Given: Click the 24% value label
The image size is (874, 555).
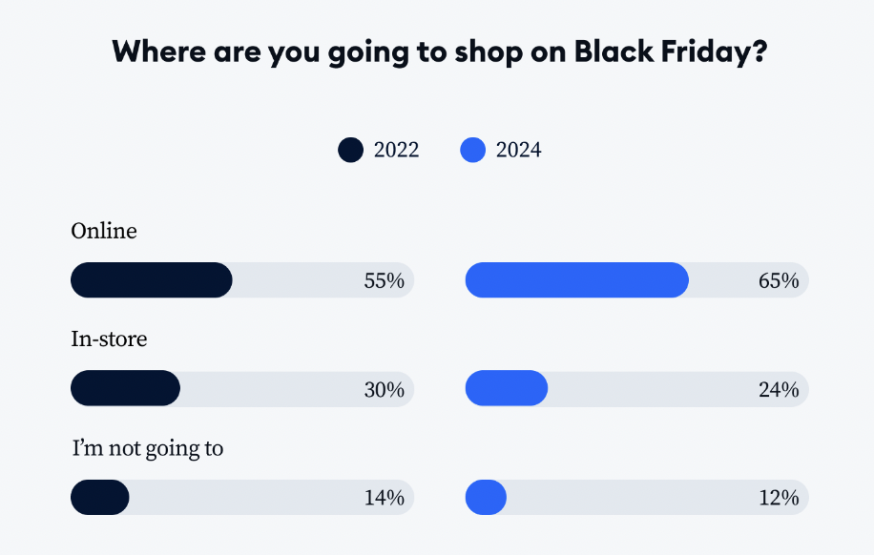Looking at the screenshot, I should coord(779,389).
